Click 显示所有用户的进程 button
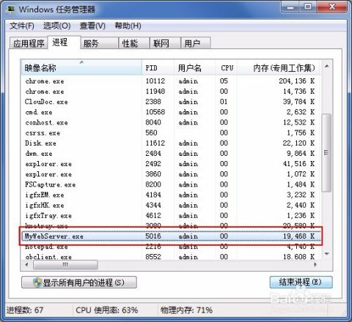This screenshot has height=322, width=352. [x=79, y=282]
